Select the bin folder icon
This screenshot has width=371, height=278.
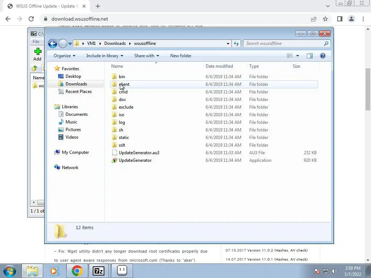click(x=114, y=77)
